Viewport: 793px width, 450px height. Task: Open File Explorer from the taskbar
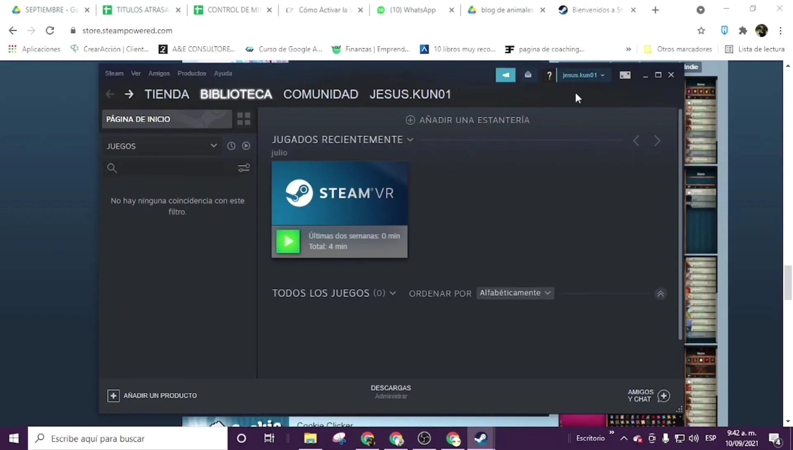coord(310,438)
